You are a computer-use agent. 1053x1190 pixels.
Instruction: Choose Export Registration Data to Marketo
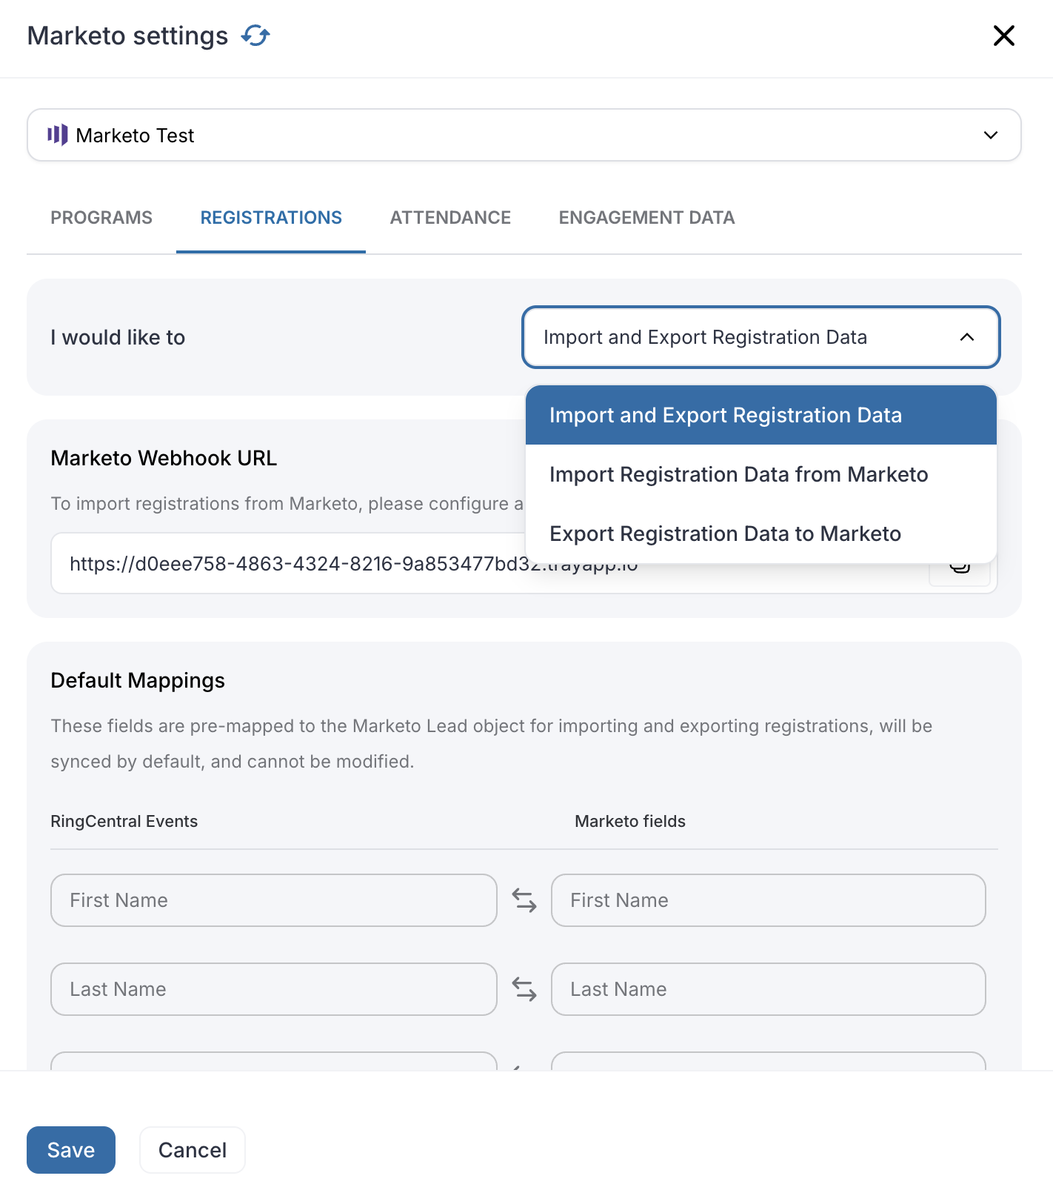[761, 533]
